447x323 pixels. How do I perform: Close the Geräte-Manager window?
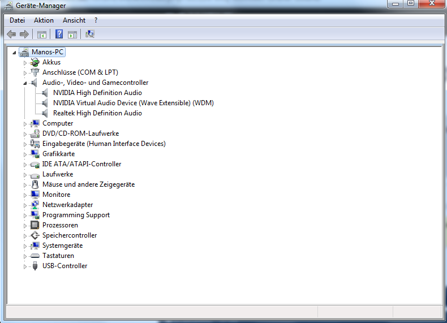point(432,4)
